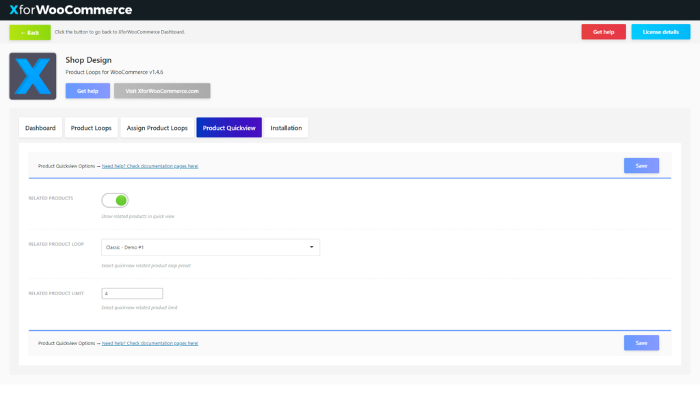Select the Assign Product Loops tab

(x=157, y=128)
